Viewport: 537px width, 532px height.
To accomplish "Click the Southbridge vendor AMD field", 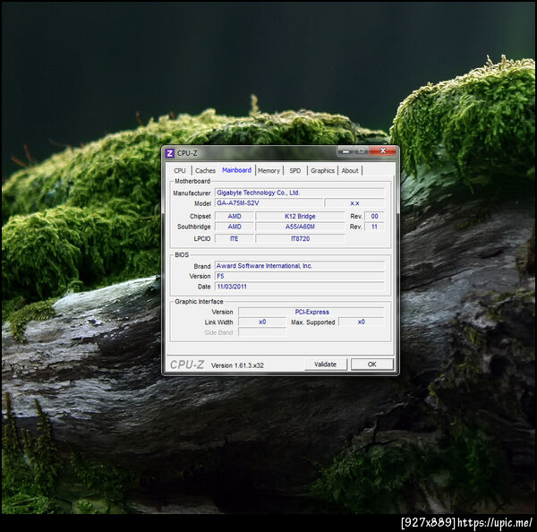I will (234, 227).
